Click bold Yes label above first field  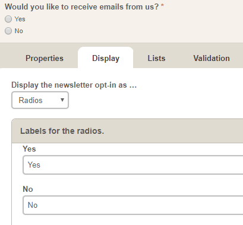pyautogui.click(x=29, y=149)
